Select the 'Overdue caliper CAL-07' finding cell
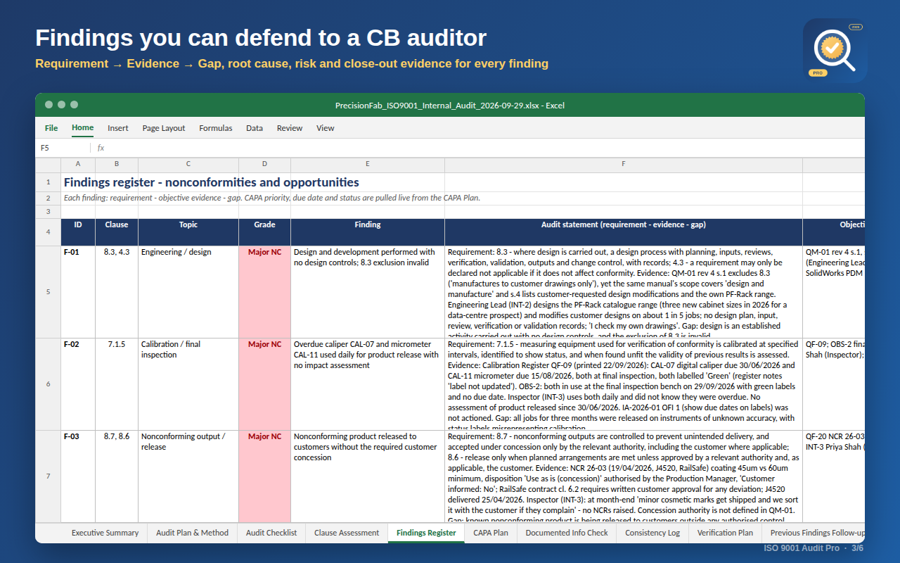900x563 pixels. pos(368,384)
